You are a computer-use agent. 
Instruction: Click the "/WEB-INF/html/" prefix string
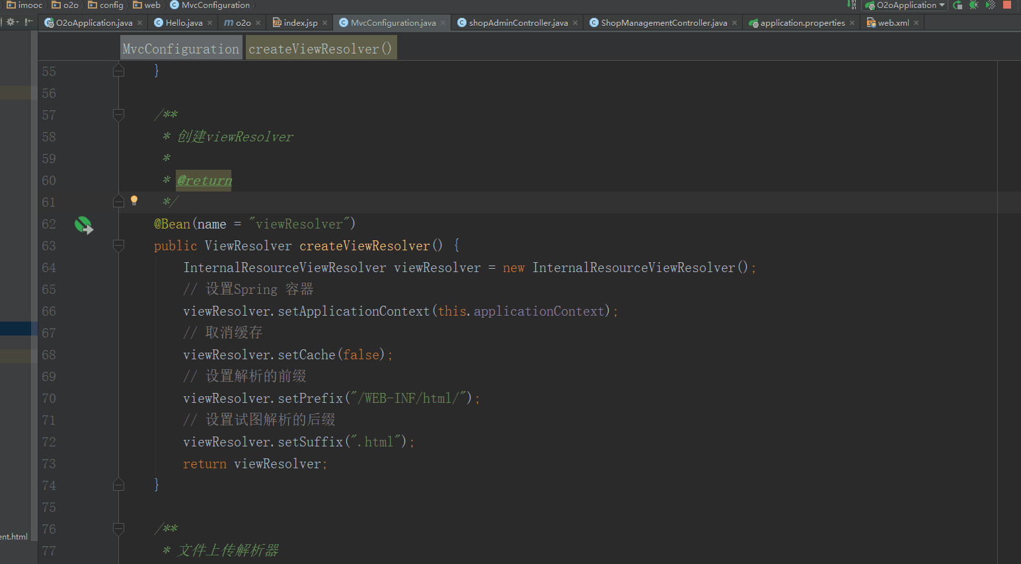coord(408,398)
